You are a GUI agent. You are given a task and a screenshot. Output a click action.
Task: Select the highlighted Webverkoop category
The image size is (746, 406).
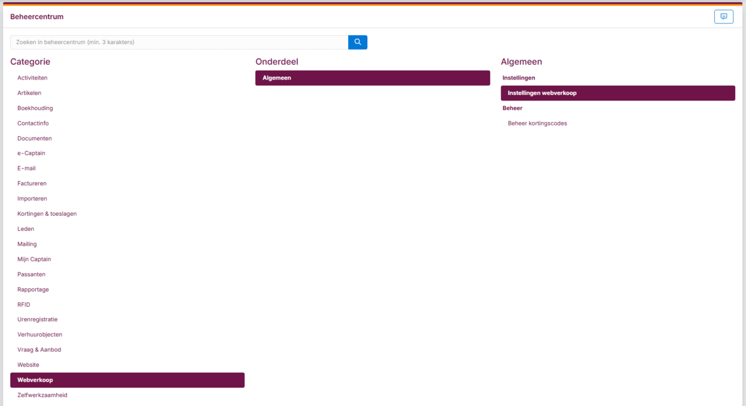[x=127, y=380]
